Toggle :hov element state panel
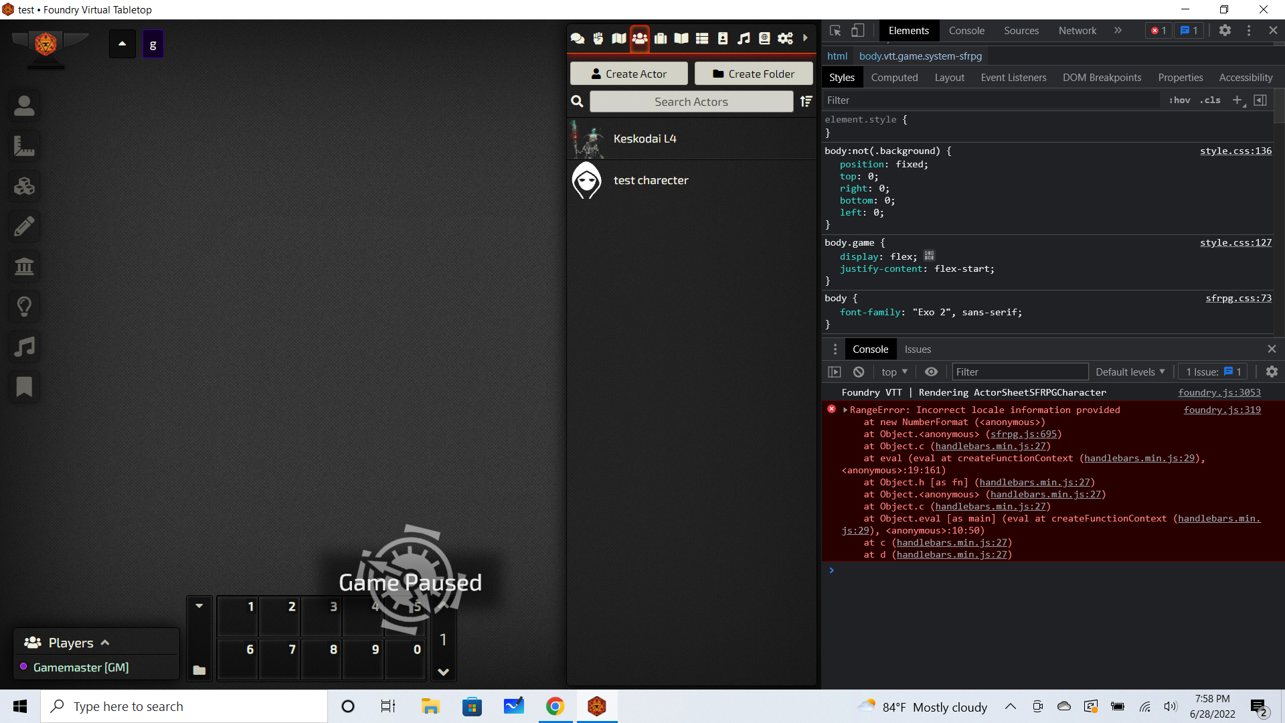The width and height of the screenshot is (1285, 723). pos(1179,100)
